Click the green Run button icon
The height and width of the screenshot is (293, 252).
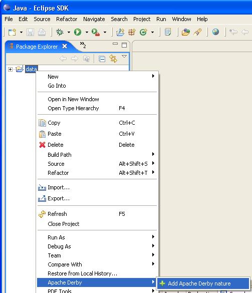pos(78,33)
